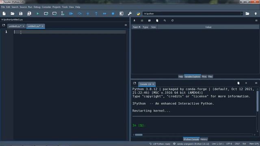Open the Debug menu
Screen dimensions: 260x146
(x=37, y=7)
